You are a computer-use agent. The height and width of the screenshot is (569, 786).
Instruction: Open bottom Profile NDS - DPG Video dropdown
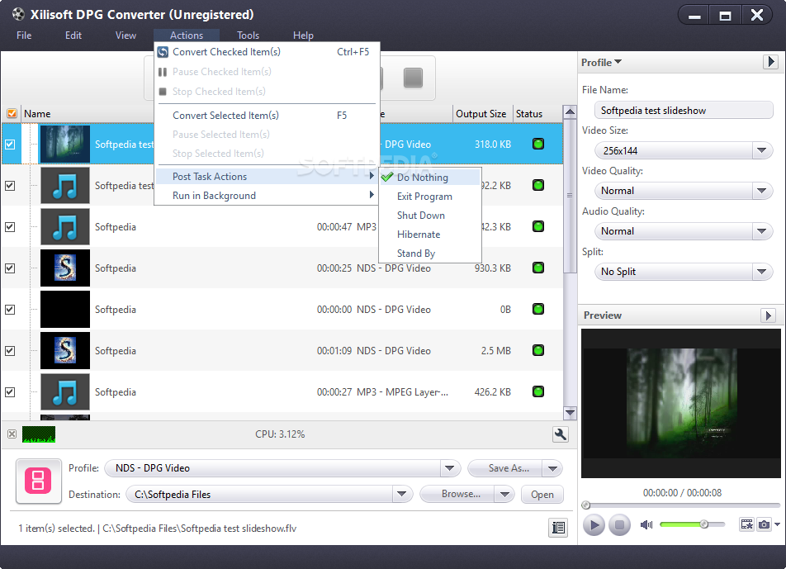pyautogui.click(x=450, y=468)
